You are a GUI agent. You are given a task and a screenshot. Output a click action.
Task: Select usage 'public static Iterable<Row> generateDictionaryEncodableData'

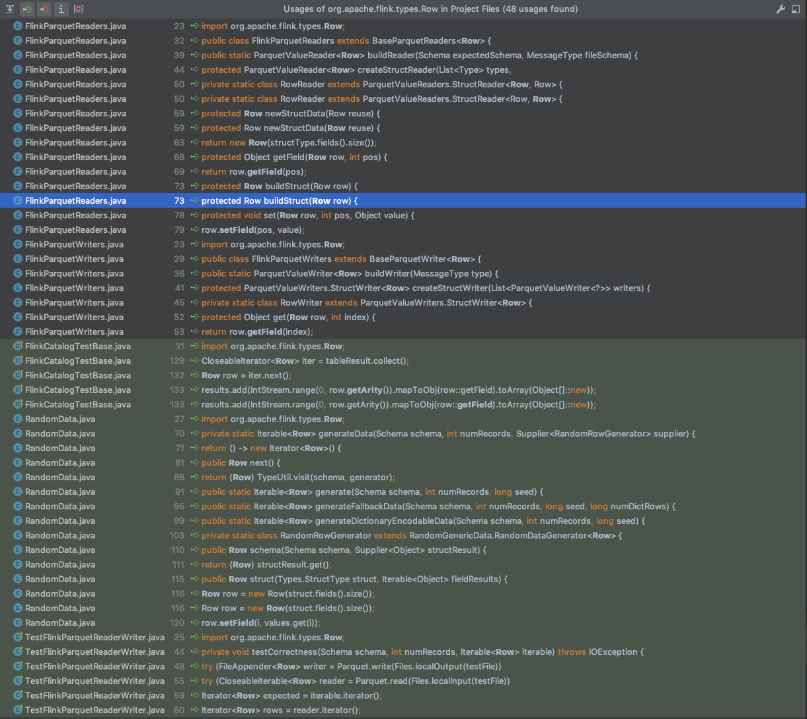(x=423, y=521)
